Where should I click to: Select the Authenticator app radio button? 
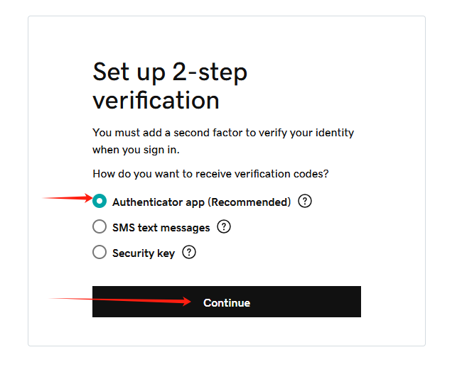pyautogui.click(x=100, y=201)
